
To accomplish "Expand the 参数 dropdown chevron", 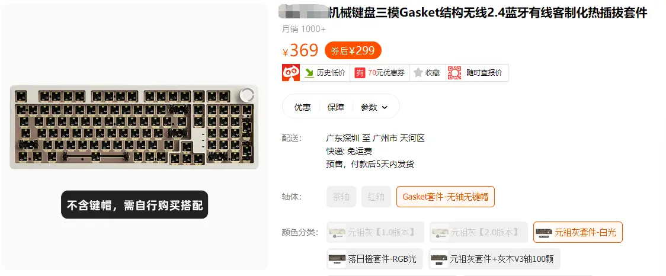I will pos(385,107).
